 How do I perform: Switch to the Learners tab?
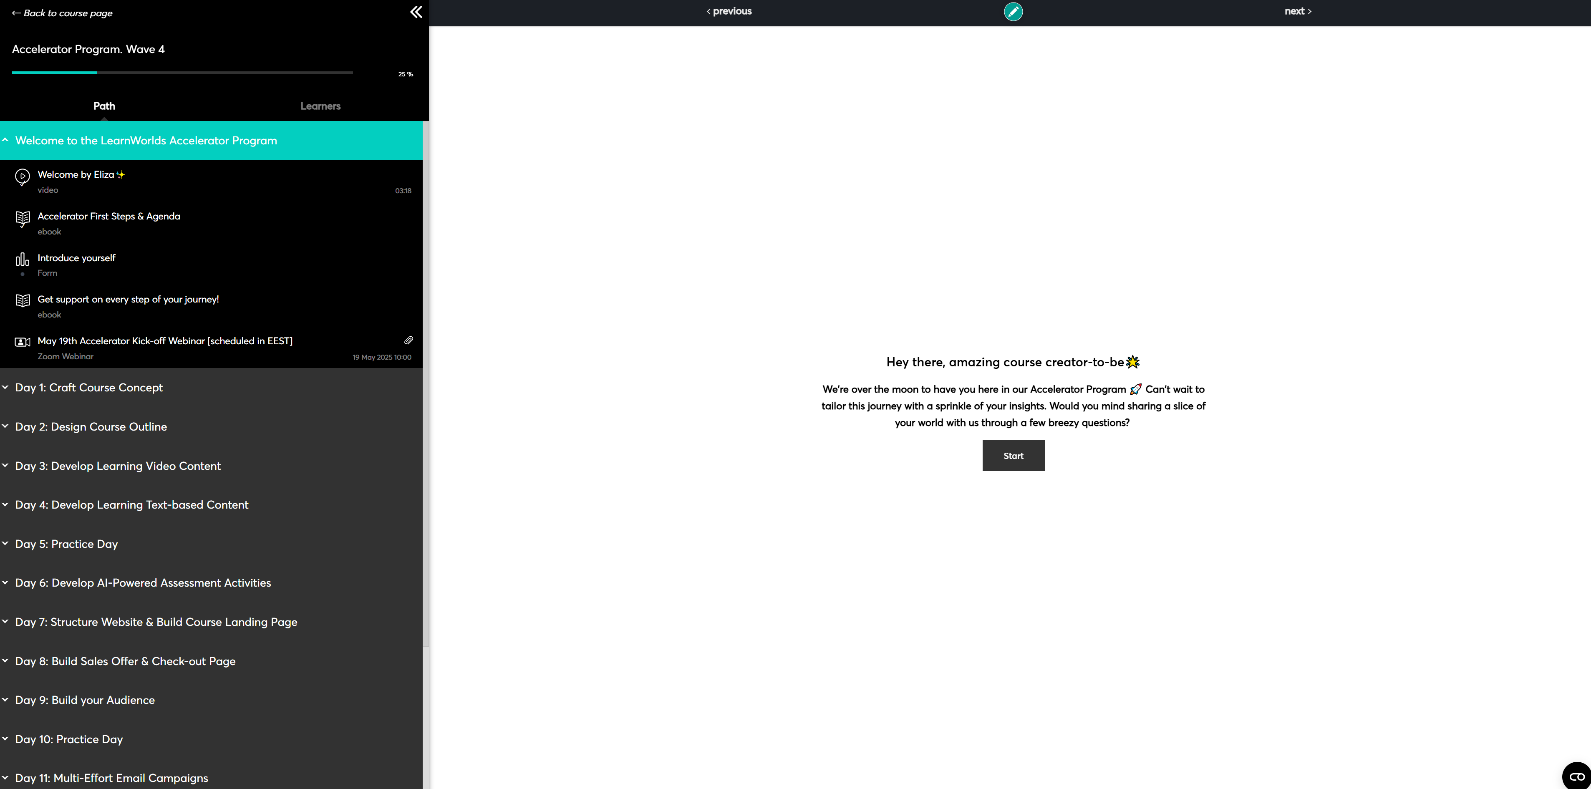point(320,106)
